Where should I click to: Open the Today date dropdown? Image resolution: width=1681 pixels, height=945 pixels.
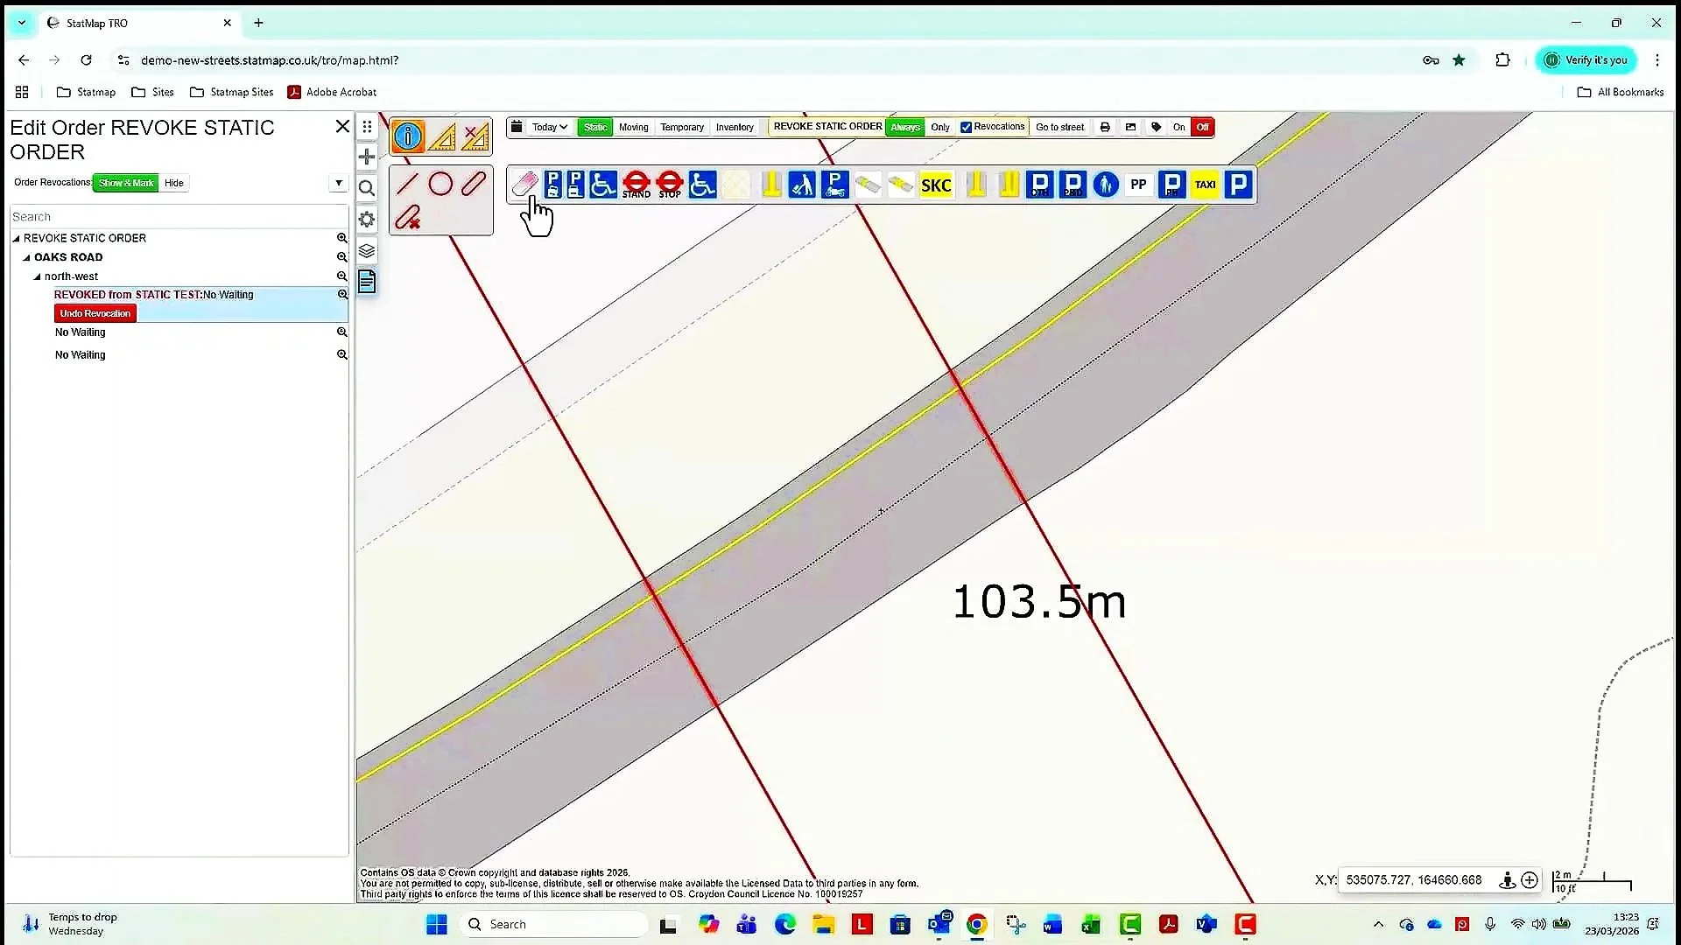[549, 127]
